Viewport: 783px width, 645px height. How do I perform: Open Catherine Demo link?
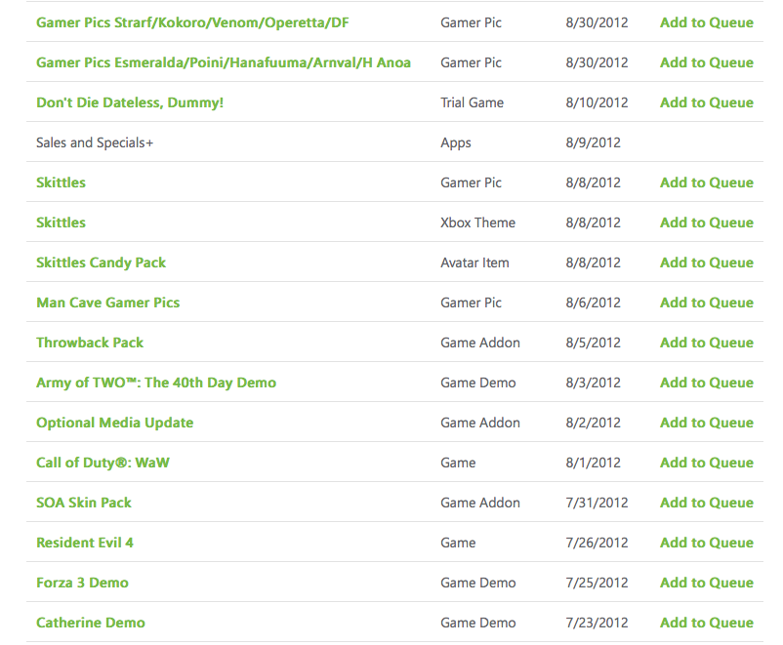pyautogui.click(x=91, y=623)
